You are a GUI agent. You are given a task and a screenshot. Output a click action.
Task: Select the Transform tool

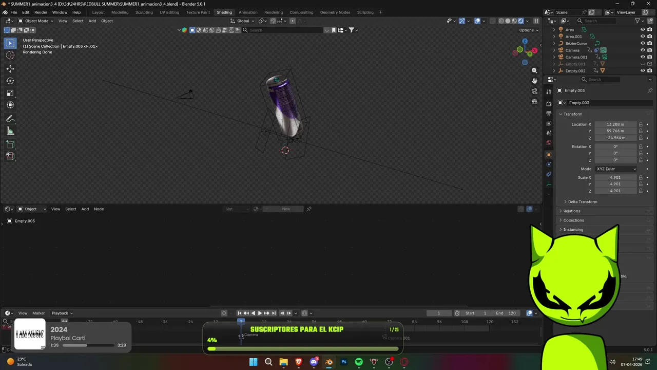tap(10, 105)
